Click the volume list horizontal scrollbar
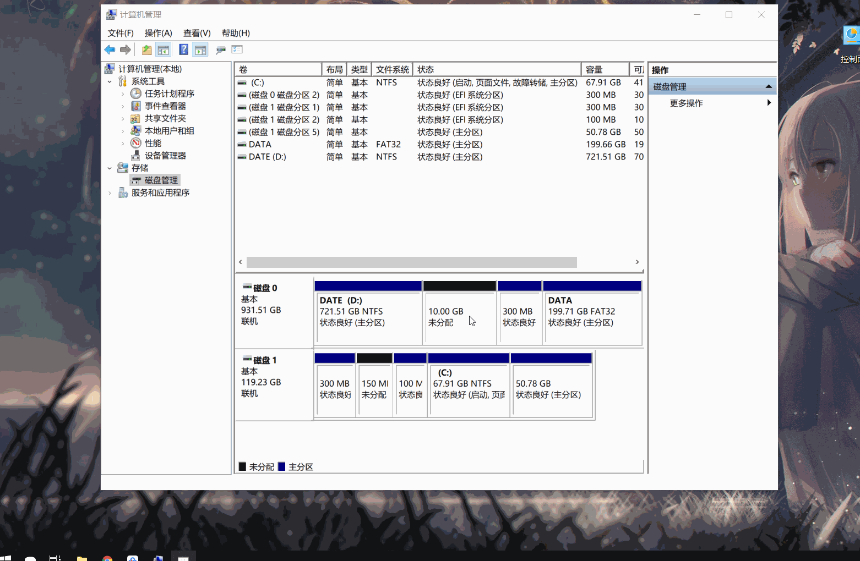The width and height of the screenshot is (860, 561). 411,262
